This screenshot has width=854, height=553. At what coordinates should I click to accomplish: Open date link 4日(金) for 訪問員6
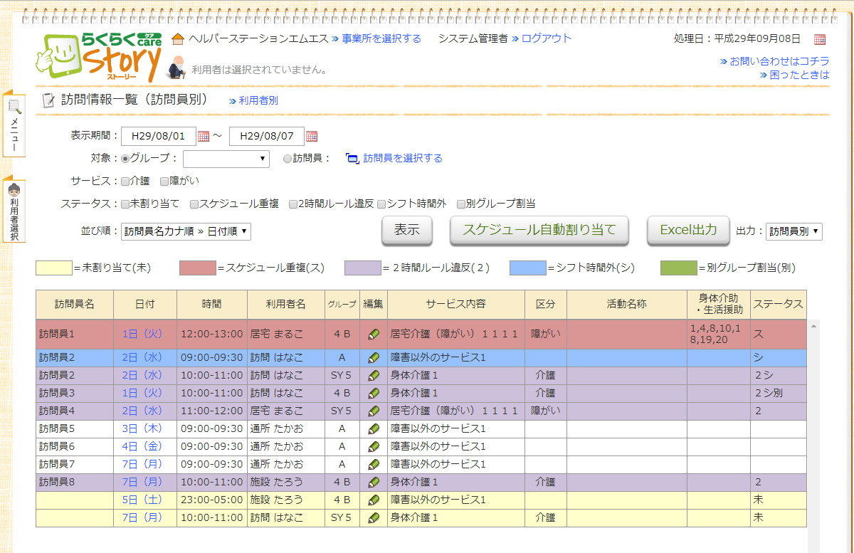point(143,446)
